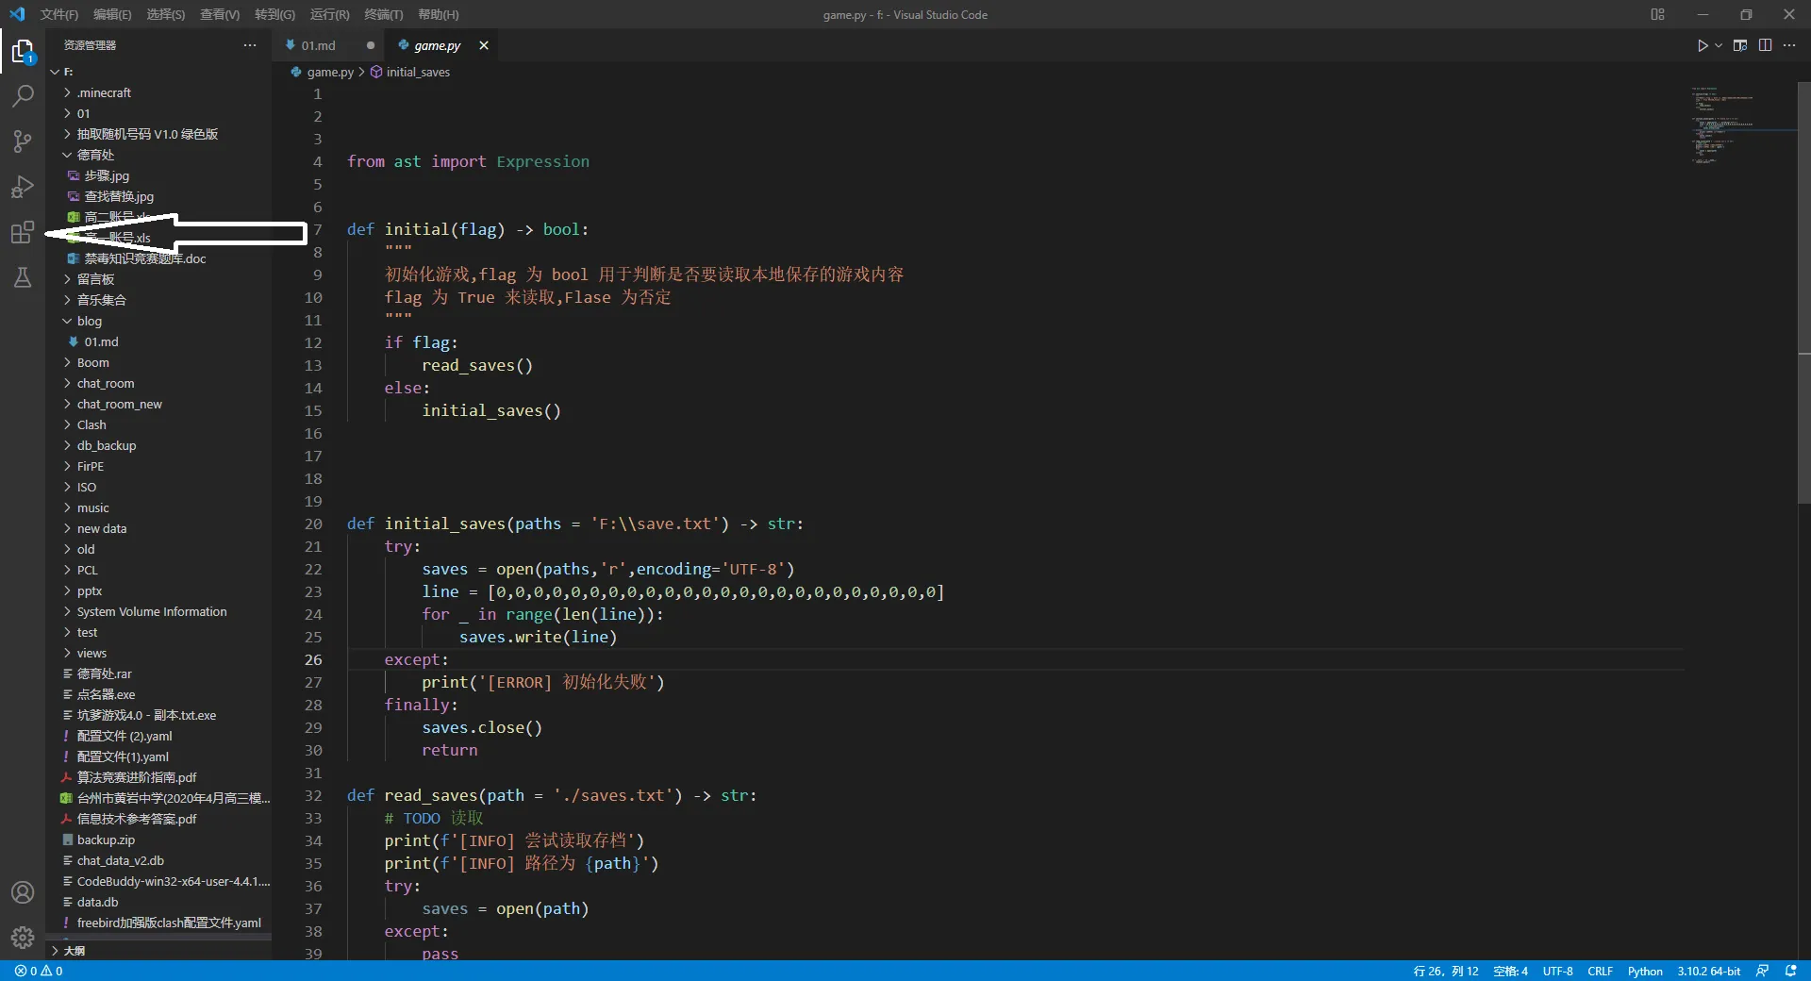The width and height of the screenshot is (1811, 981).
Task: Expand the 大纲 outline section
Action: (158, 950)
